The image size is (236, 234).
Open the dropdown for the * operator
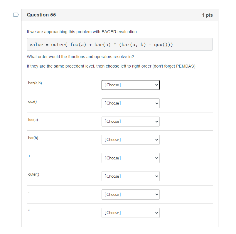tap(131, 213)
